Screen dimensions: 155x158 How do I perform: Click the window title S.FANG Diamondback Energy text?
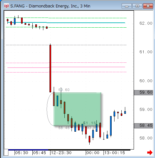pyautogui.click(x=50, y=6)
